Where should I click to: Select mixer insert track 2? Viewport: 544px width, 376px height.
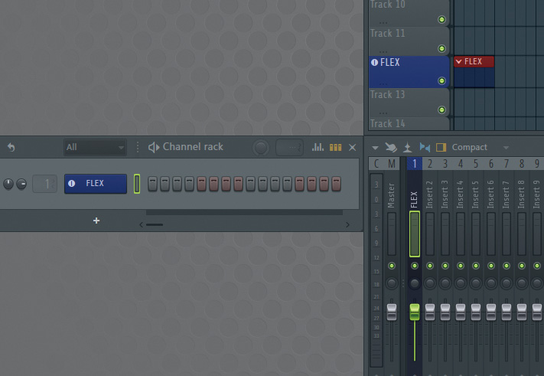pos(430,164)
